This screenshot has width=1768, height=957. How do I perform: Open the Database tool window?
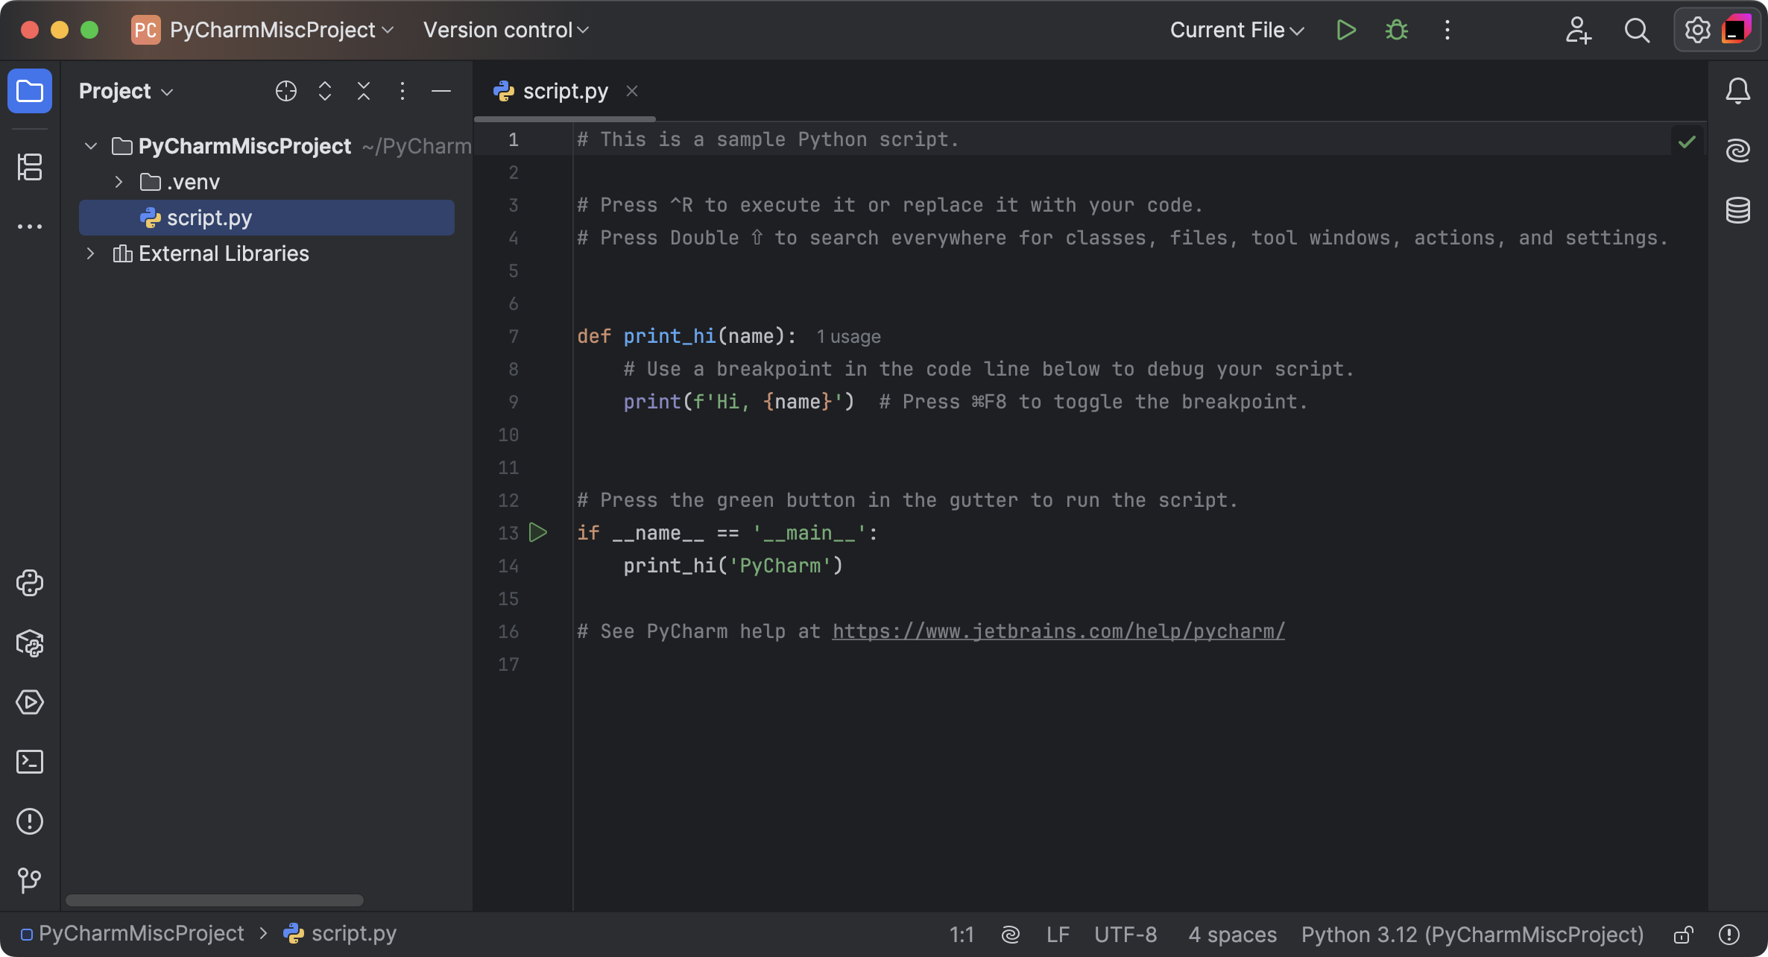(x=1738, y=210)
